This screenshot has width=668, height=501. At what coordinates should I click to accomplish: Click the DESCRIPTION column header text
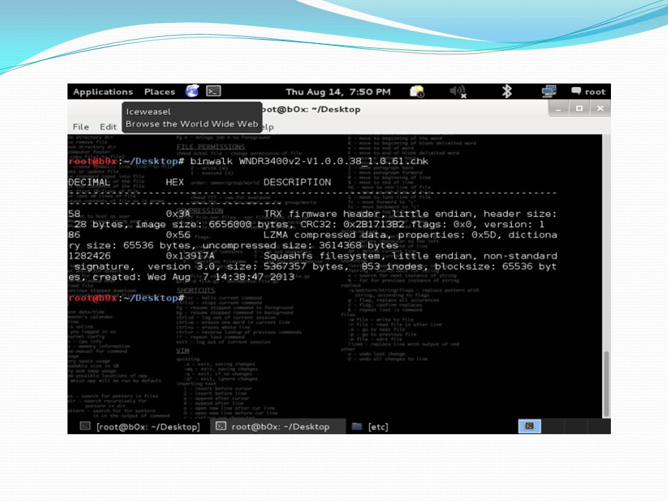[297, 182]
